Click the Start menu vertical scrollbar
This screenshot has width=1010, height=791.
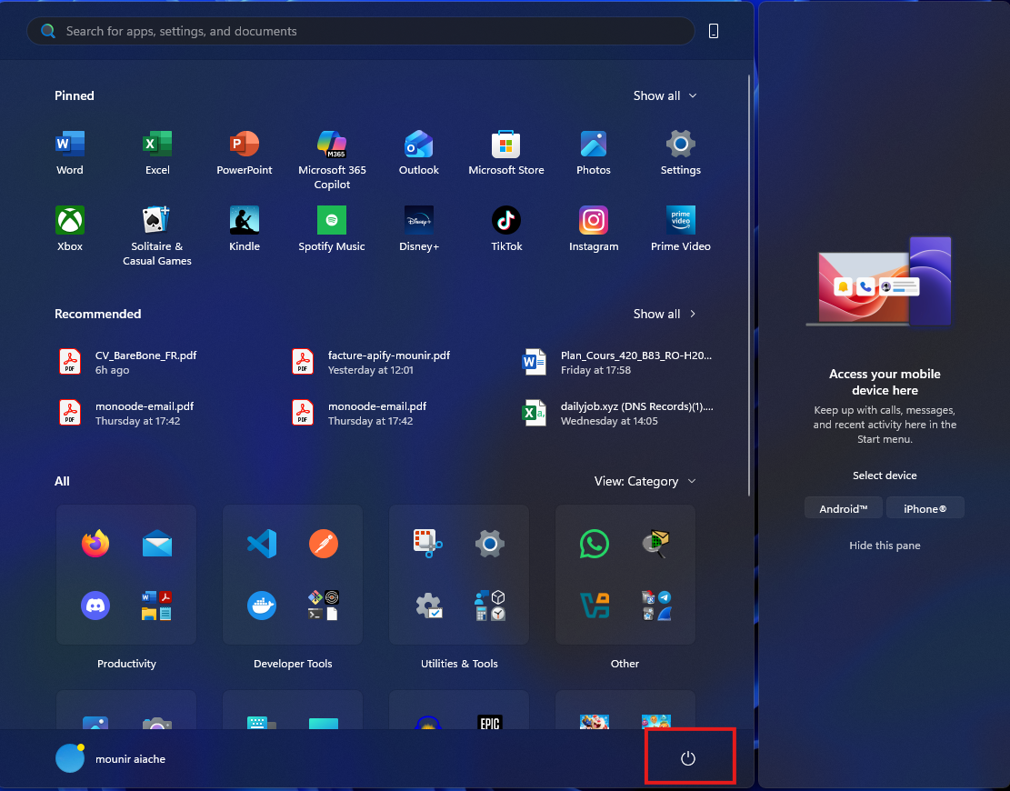click(748, 285)
